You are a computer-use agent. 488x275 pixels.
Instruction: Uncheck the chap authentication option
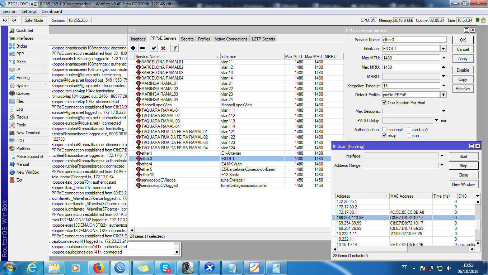[x=385, y=136]
